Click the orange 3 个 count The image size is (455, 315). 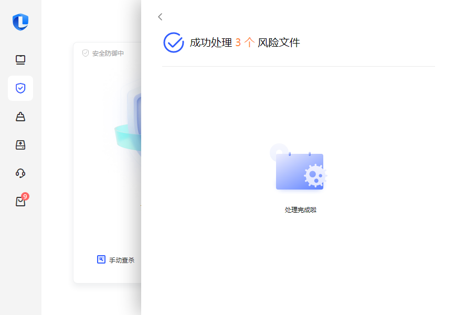245,43
